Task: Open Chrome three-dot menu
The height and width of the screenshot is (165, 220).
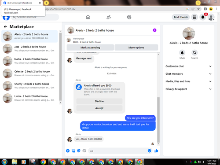Action: click(x=216, y=9)
